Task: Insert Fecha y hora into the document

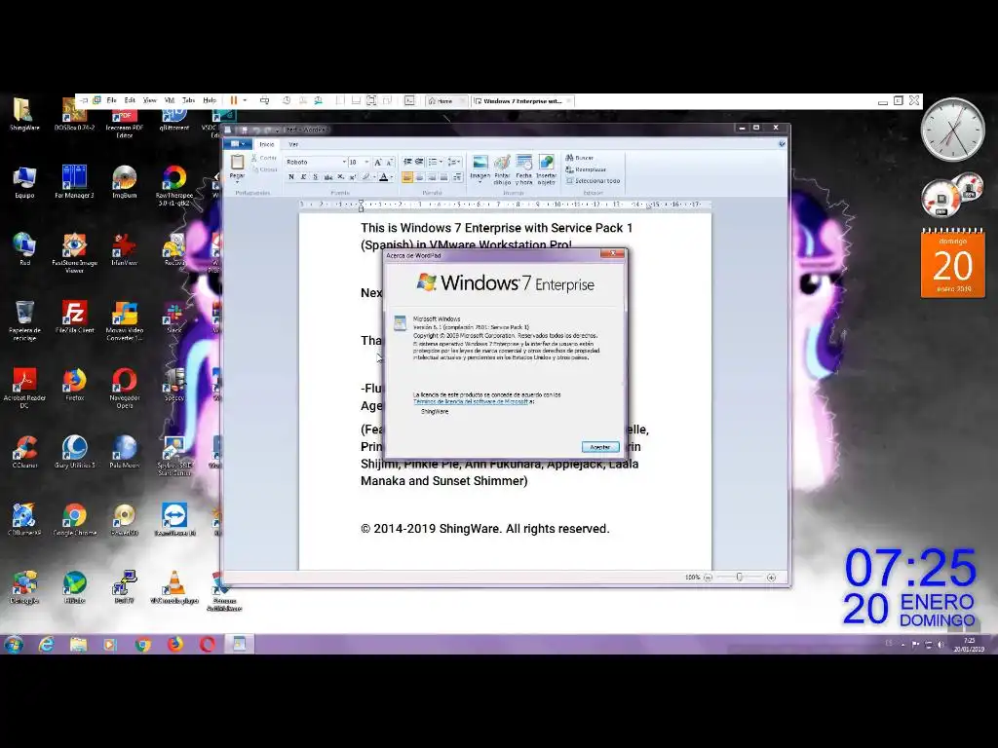Action: tap(523, 169)
